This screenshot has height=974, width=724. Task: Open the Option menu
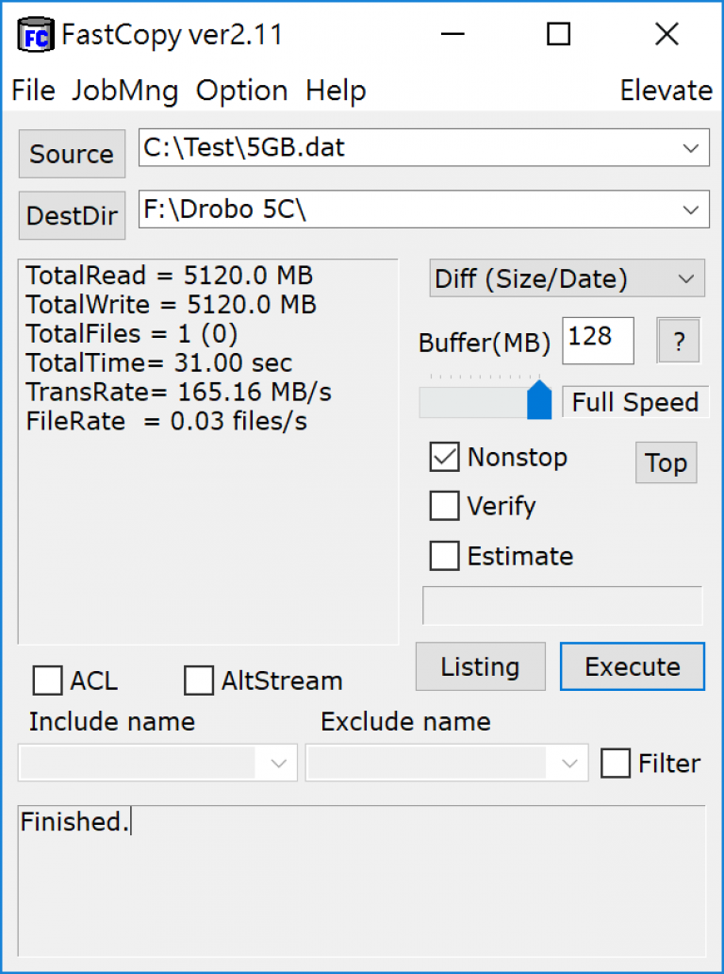click(242, 91)
